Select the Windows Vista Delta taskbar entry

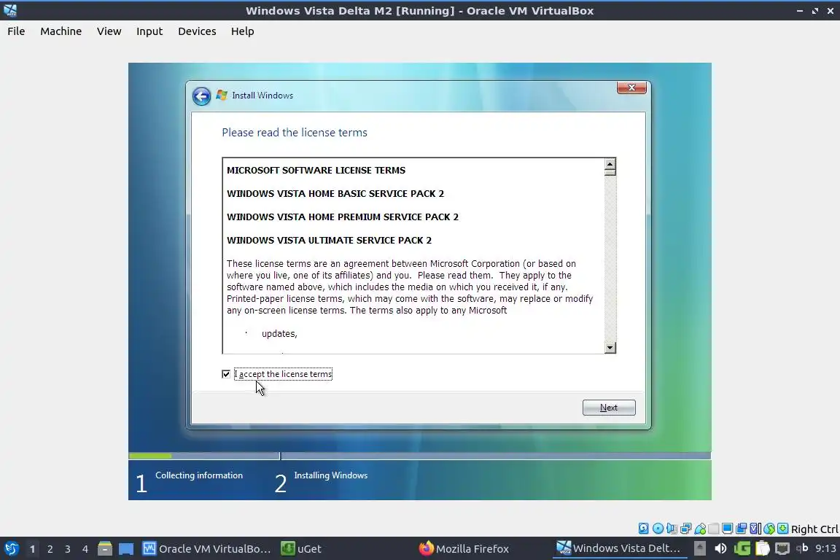click(619, 548)
